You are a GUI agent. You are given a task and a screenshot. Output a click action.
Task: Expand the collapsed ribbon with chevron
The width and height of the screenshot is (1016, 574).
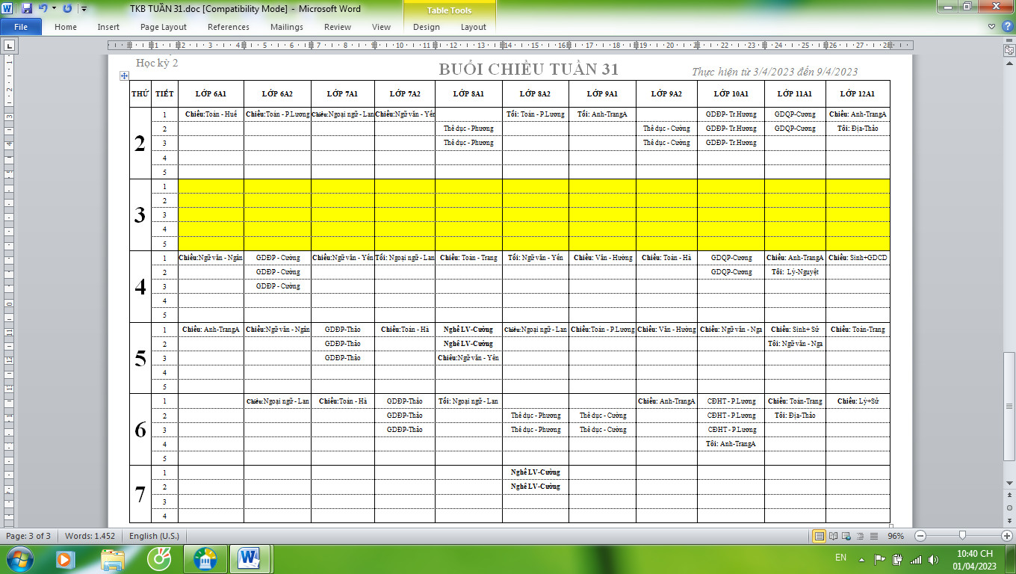pos(991,27)
